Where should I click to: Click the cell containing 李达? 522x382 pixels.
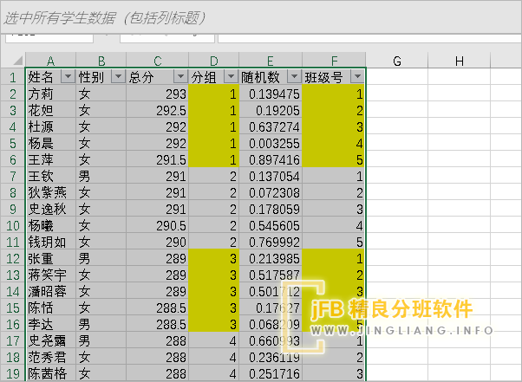click(x=51, y=324)
